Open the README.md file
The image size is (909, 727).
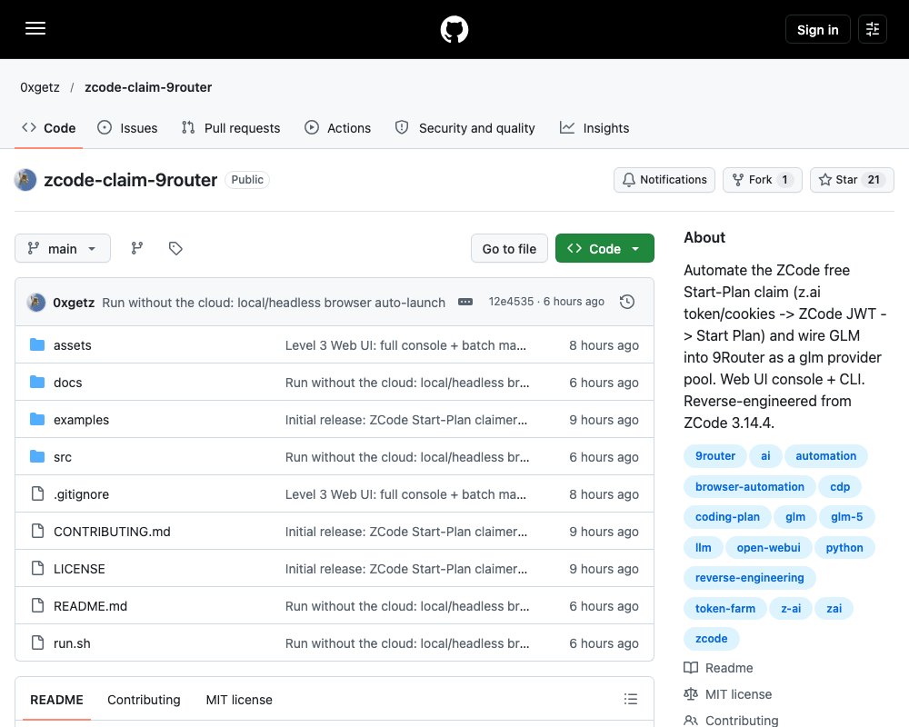90,606
